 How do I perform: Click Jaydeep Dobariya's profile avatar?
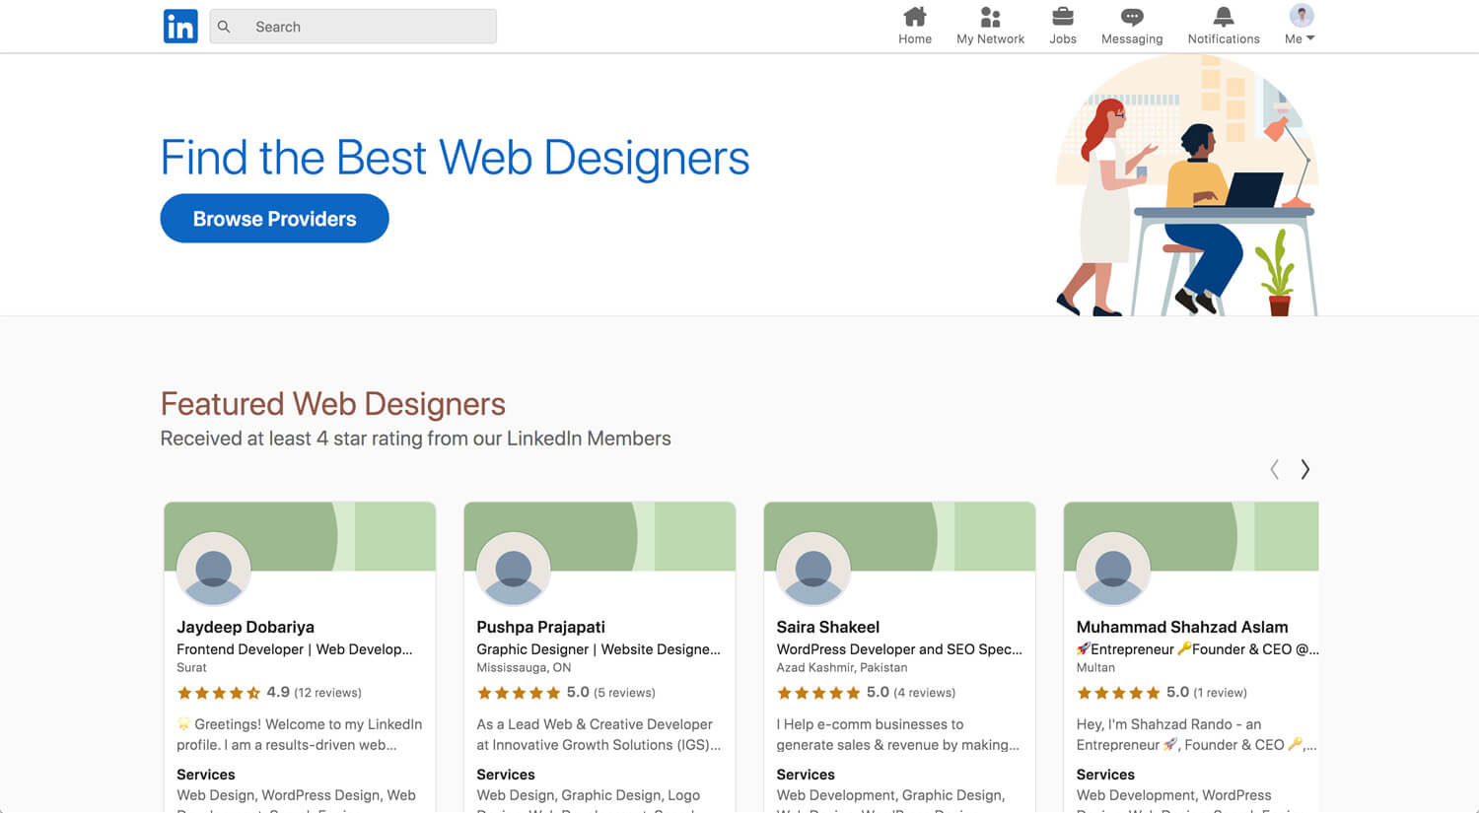point(214,569)
